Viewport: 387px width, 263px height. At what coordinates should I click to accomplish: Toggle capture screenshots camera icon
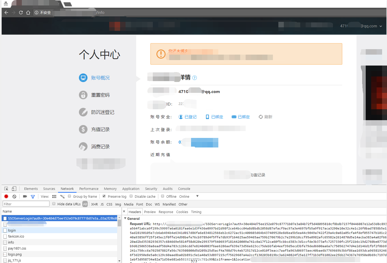pos(25,196)
